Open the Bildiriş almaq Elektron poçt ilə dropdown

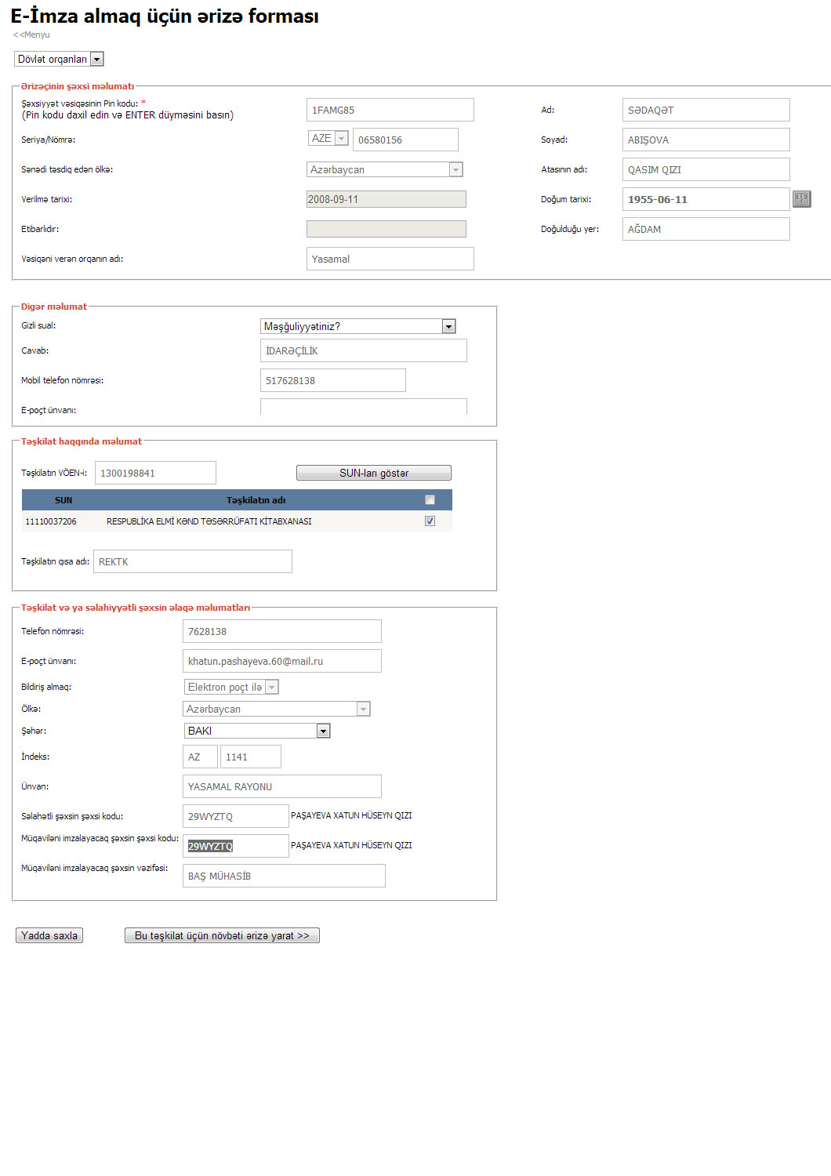point(231,687)
